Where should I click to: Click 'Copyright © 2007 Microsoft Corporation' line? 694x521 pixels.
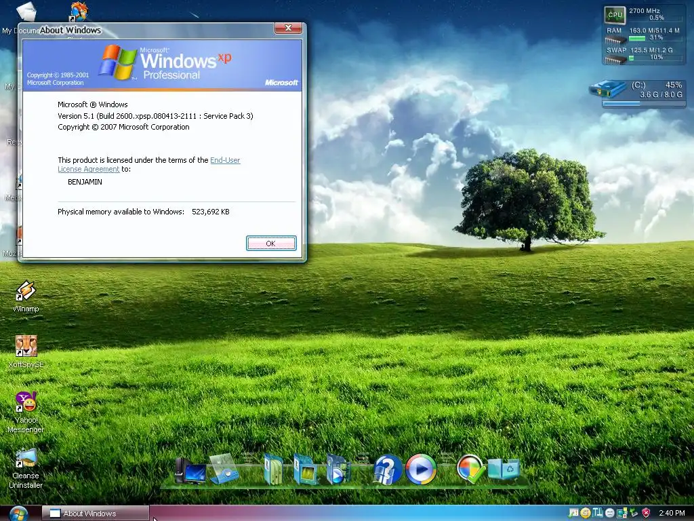click(x=123, y=127)
